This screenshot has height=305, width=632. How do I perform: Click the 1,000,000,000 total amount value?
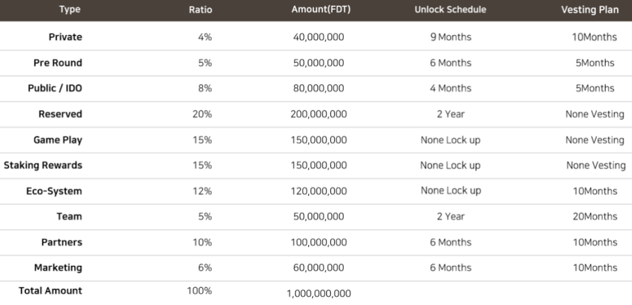point(319,293)
